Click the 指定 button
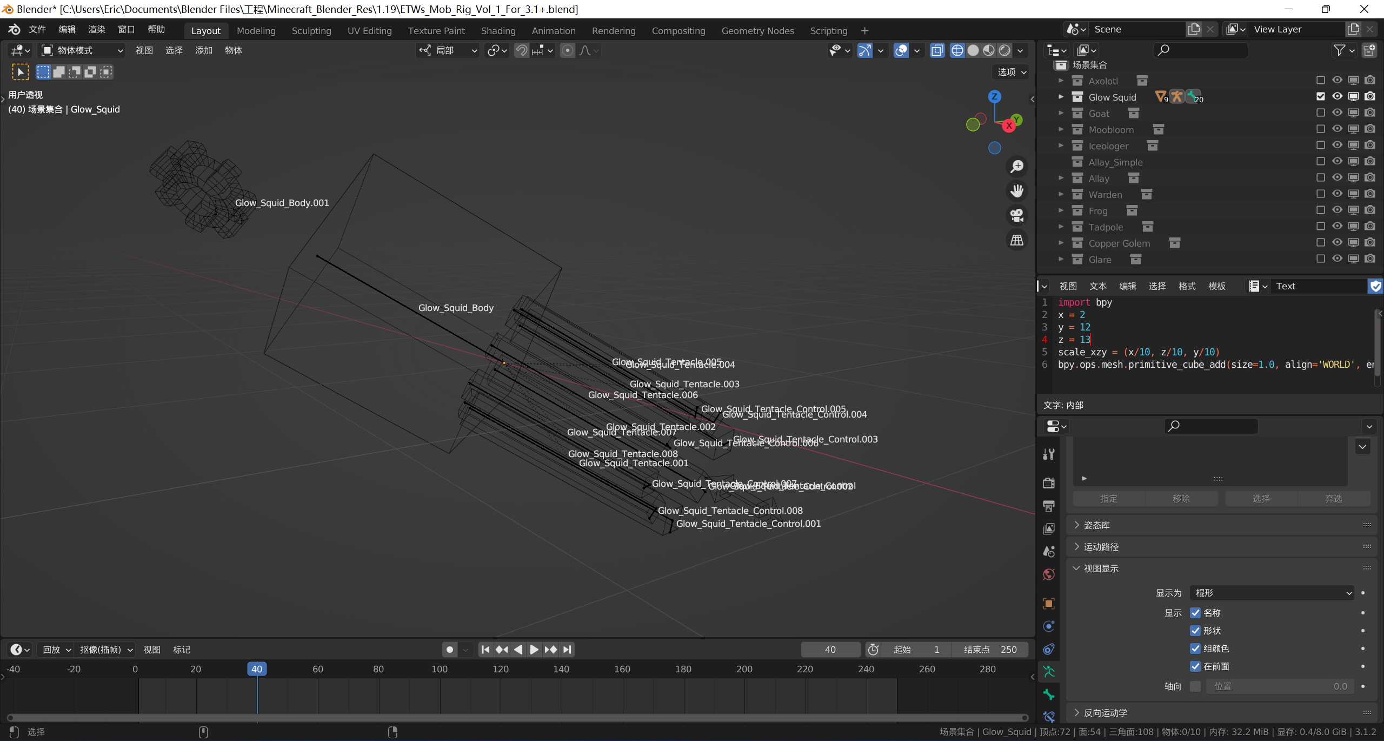 coord(1108,499)
